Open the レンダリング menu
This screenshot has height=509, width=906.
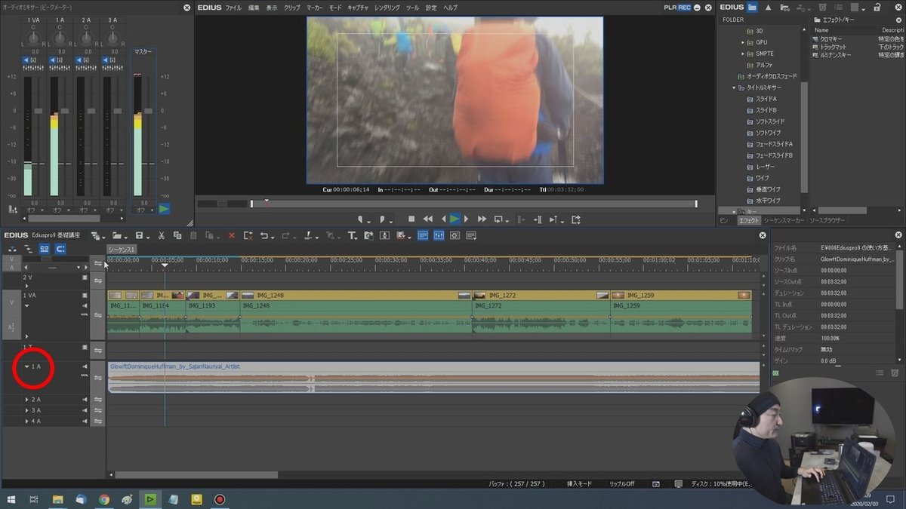click(x=387, y=7)
